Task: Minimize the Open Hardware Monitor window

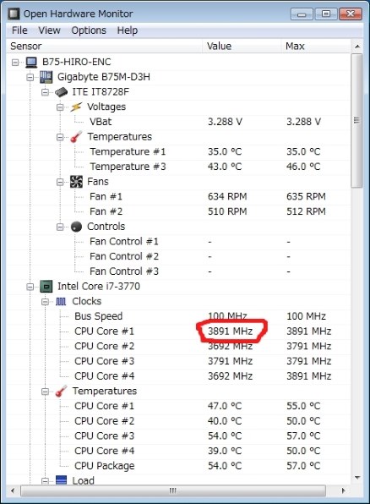Action: (302, 14)
